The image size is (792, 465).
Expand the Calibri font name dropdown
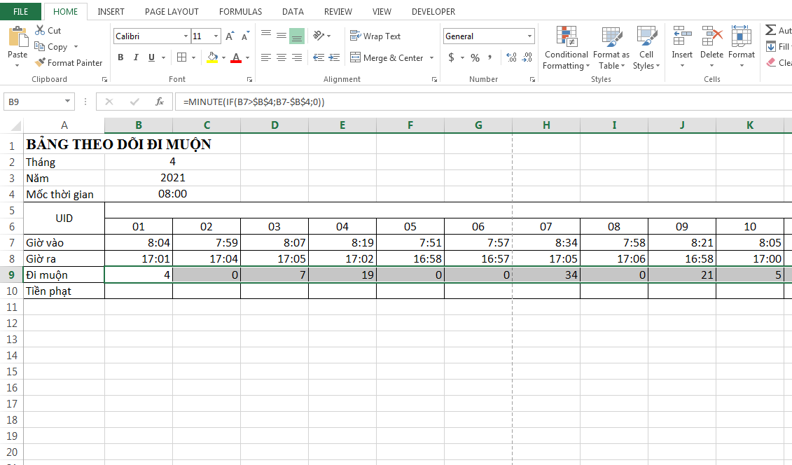tap(186, 36)
